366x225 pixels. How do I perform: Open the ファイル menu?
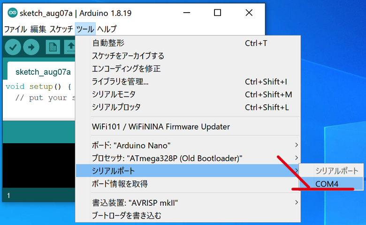pos(15,29)
